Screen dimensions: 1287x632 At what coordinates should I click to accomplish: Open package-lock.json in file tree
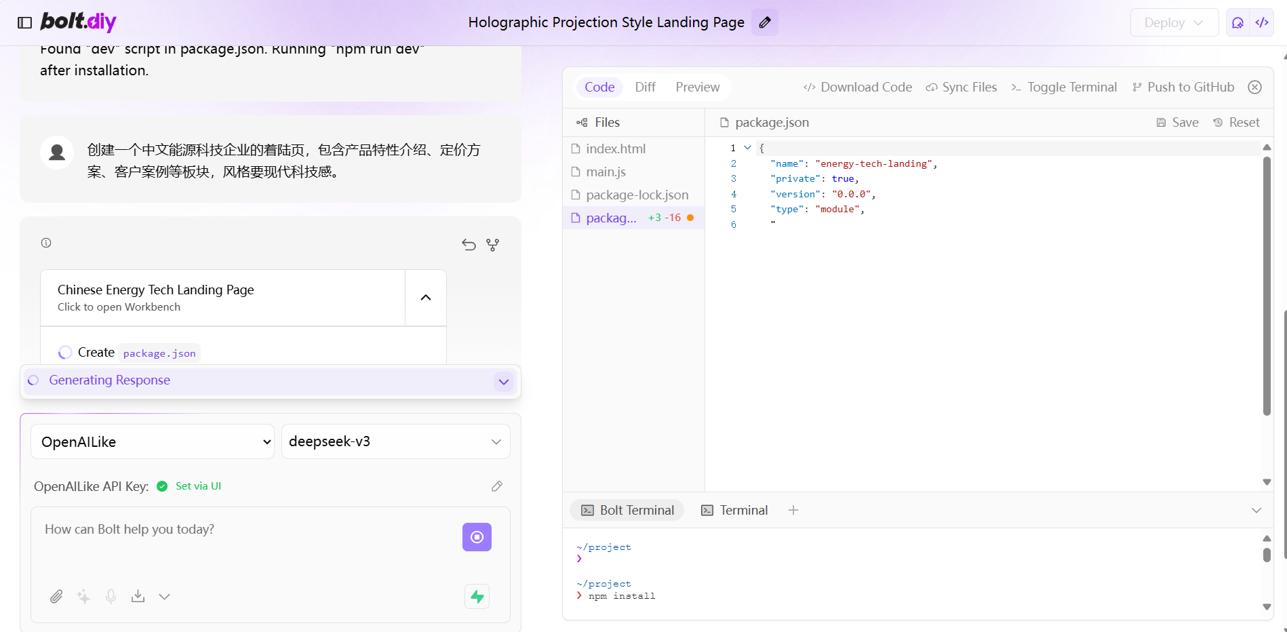633,195
